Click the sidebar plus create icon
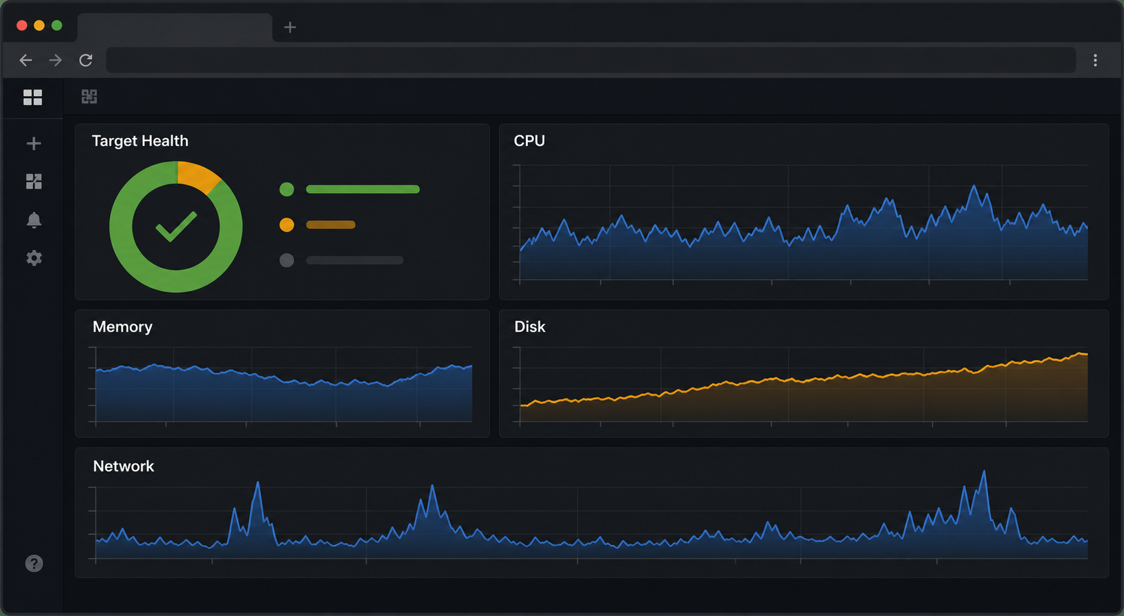Screen dimensions: 1124x616 click(x=34, y=143)
